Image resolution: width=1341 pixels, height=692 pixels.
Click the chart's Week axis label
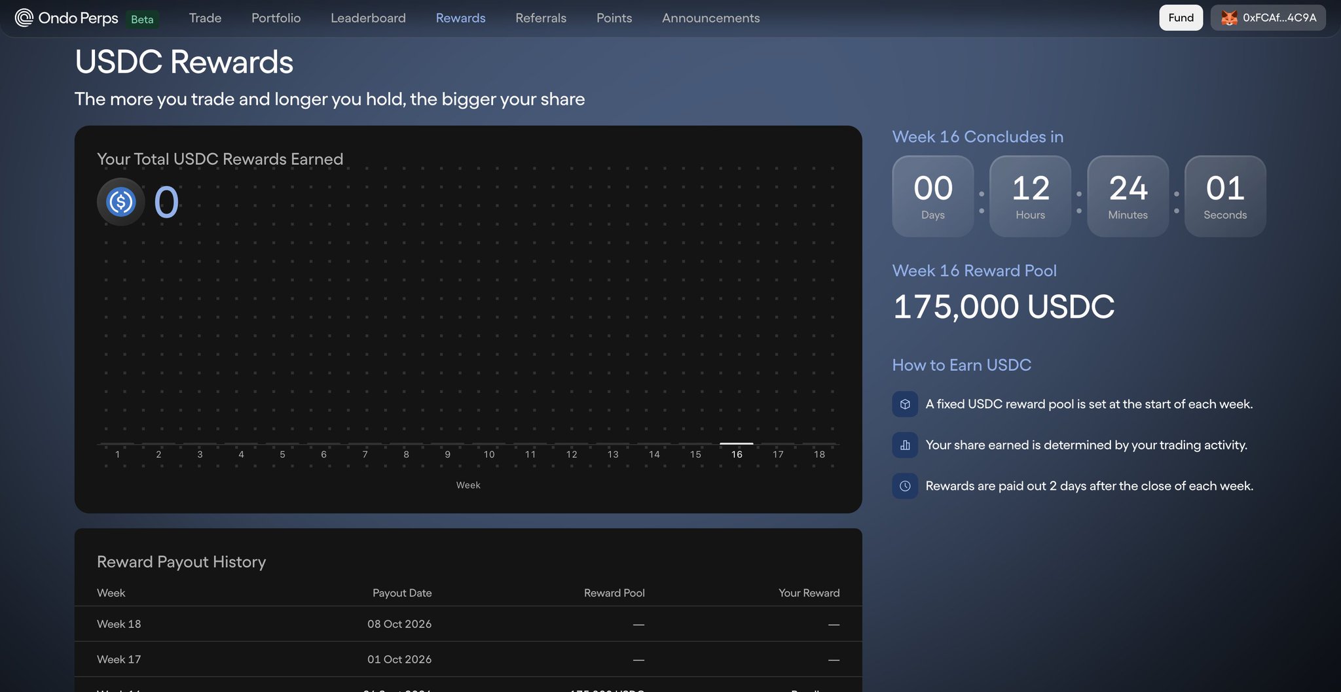point(468,485)
